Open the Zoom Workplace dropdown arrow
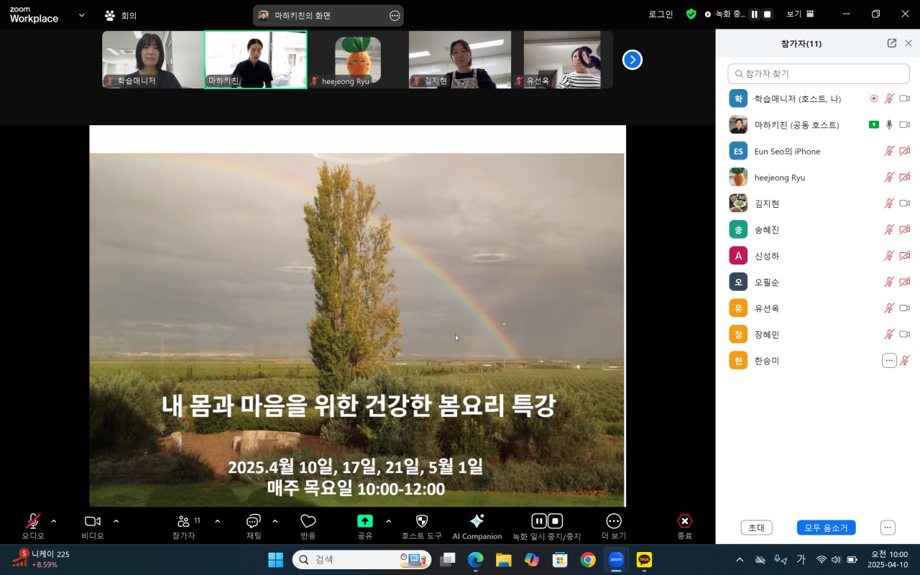920x575 pixels. (x=81, y=14)
